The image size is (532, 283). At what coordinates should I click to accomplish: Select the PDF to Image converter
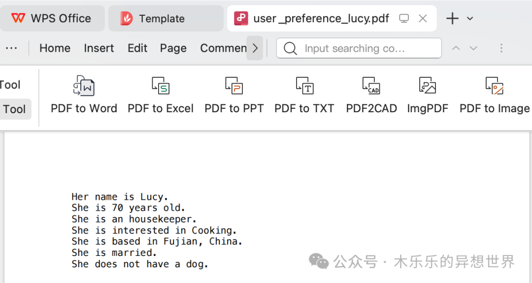pos(494,86)
